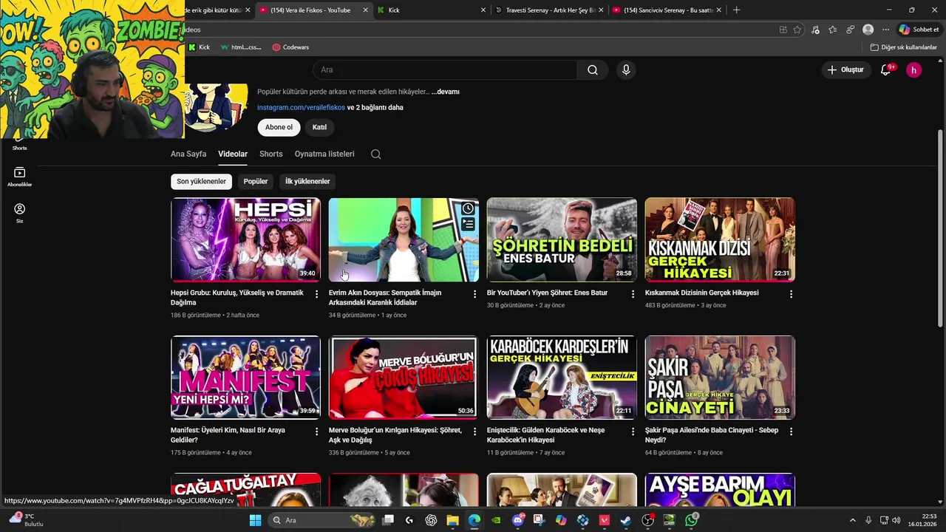Click the Abone ol subscribe button
This screenshot has width=946, height=532.
(x=279, y=127)
